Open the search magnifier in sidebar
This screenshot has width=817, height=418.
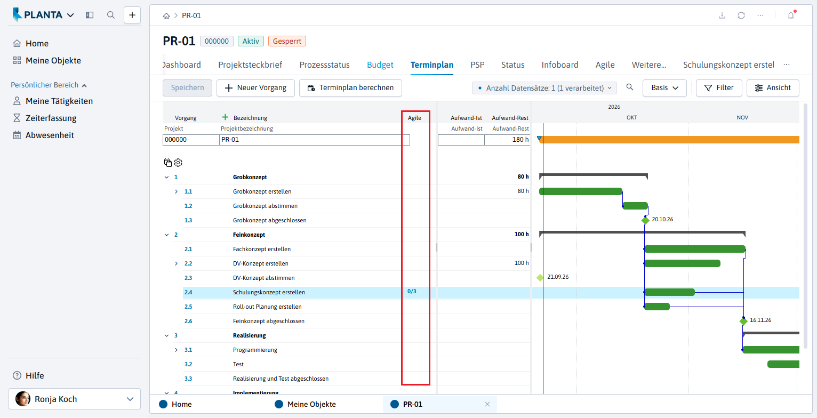tap(111, 15)
